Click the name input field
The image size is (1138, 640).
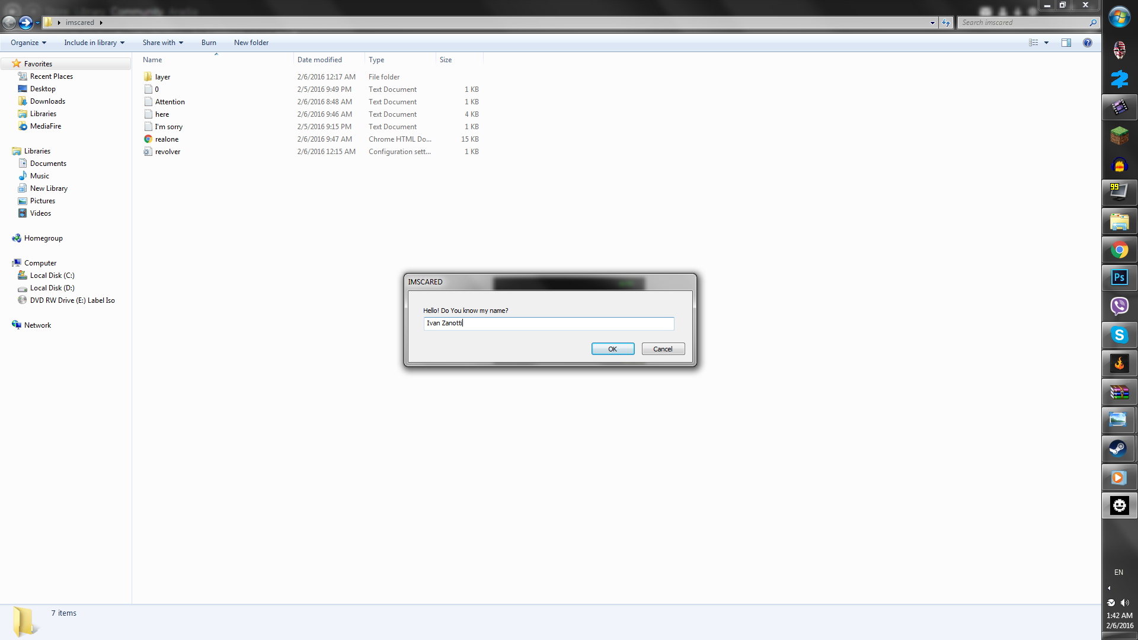(548, 324)
